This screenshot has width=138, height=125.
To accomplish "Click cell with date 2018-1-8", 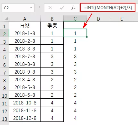I will [25, 33].
